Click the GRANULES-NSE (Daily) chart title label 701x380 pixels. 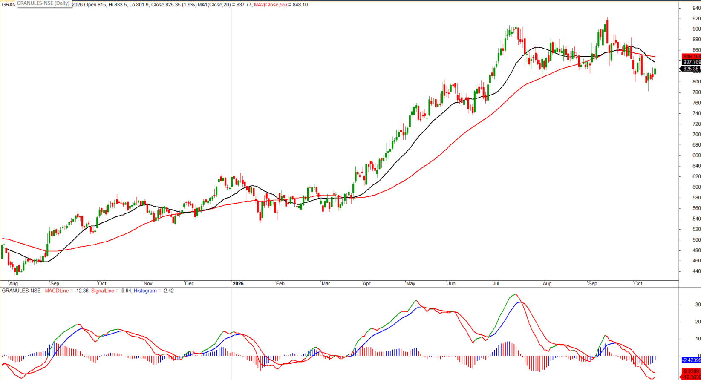point(43,3)
